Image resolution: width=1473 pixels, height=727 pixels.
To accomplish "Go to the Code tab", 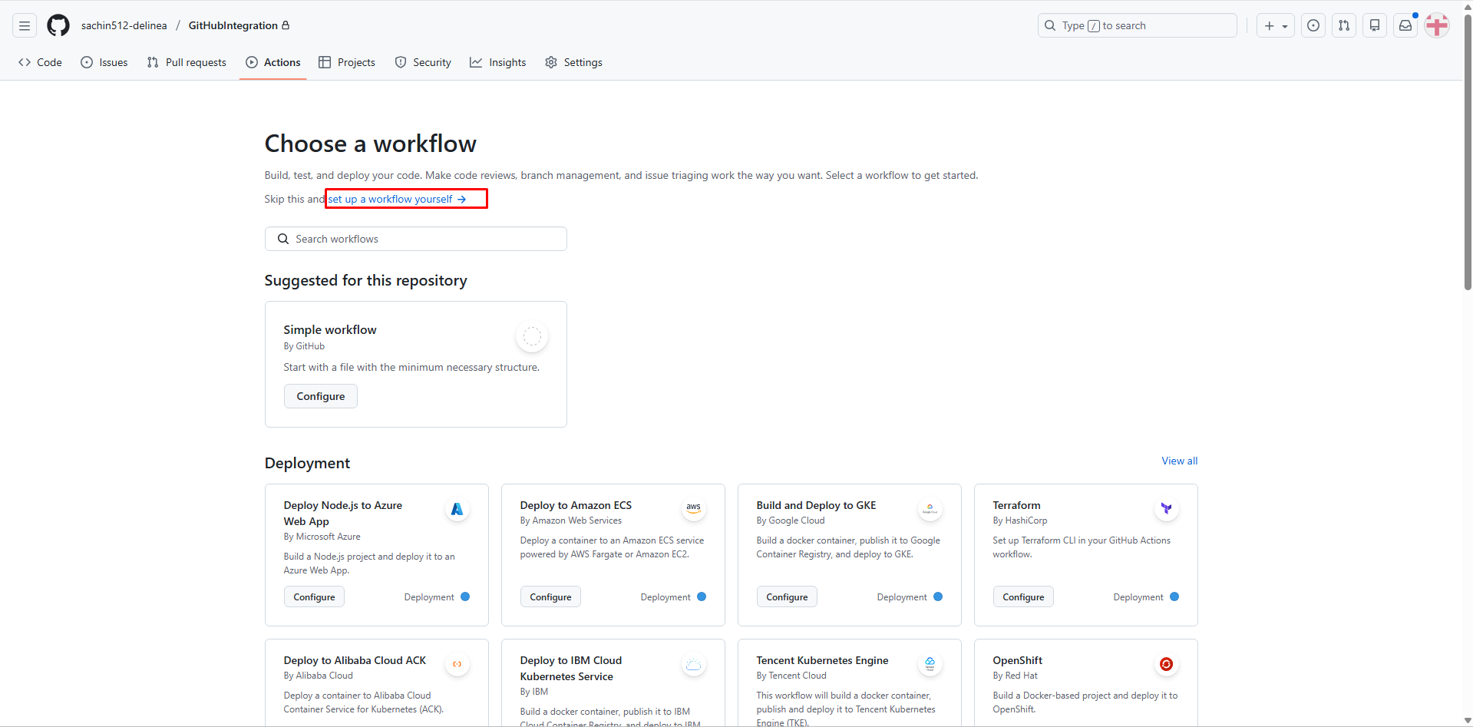I will click(40, 62).
